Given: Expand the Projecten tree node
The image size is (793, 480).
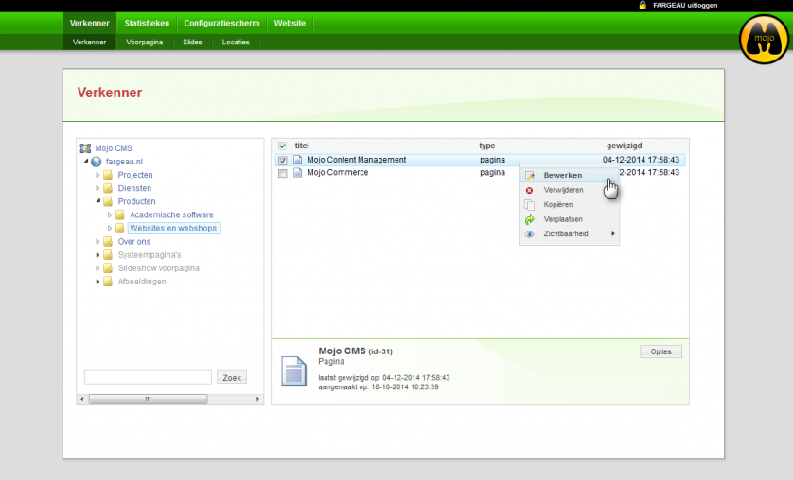Looking at the screenshot, I should click(x=97, y=175).
